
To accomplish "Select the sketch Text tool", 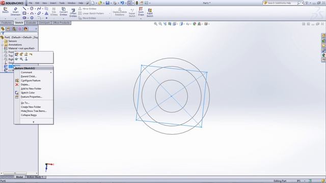I will click(x=46, y=13).
